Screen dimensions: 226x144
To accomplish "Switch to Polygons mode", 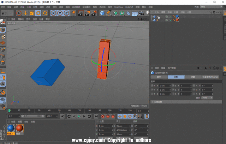I will click(3, 62).
